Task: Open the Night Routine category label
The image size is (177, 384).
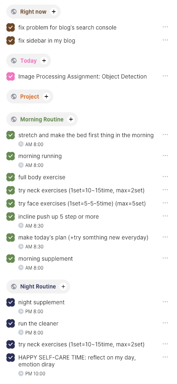Action: click(x=38, y=286)
